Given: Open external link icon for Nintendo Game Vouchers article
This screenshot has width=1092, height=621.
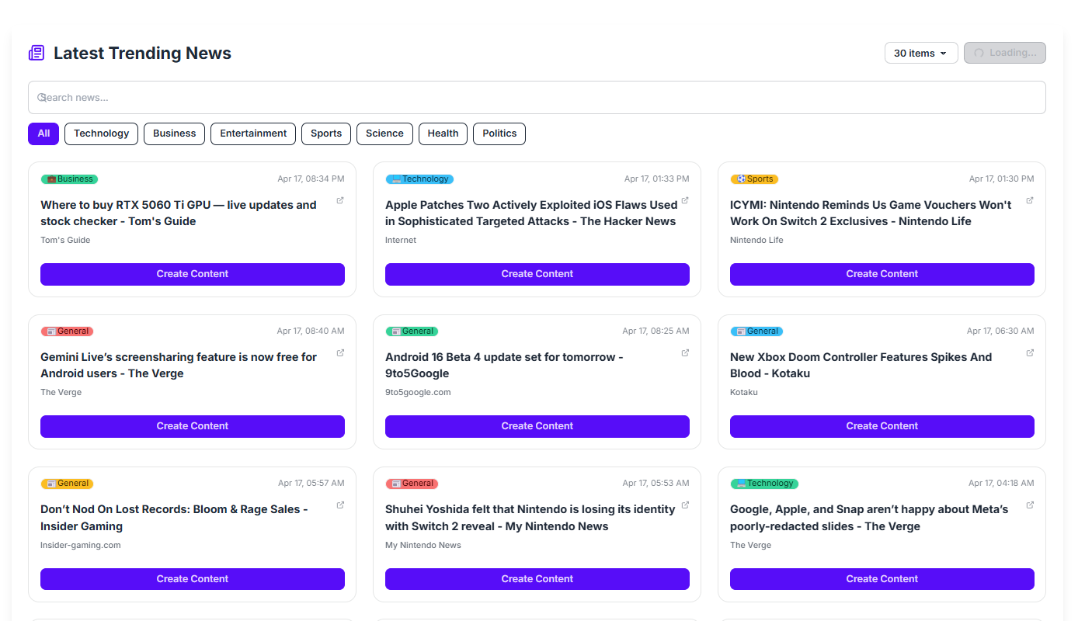Looking at the screenshot, I should pyautogui.click(x=1030, y=200).
